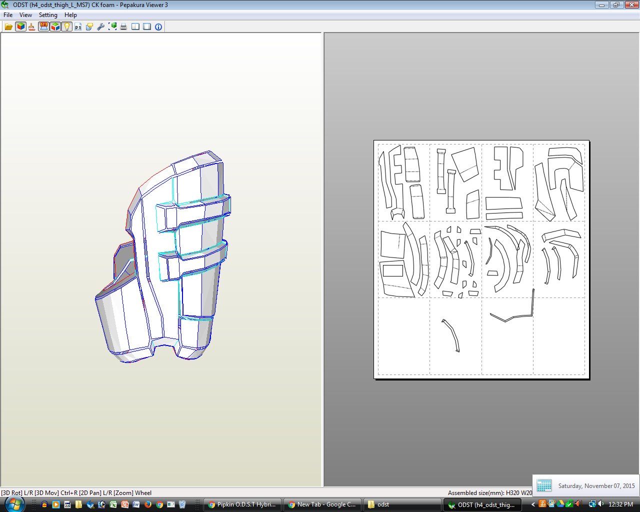Open the odst folder taskbar window
Screen dimensions: 640x512
(402, 504)
